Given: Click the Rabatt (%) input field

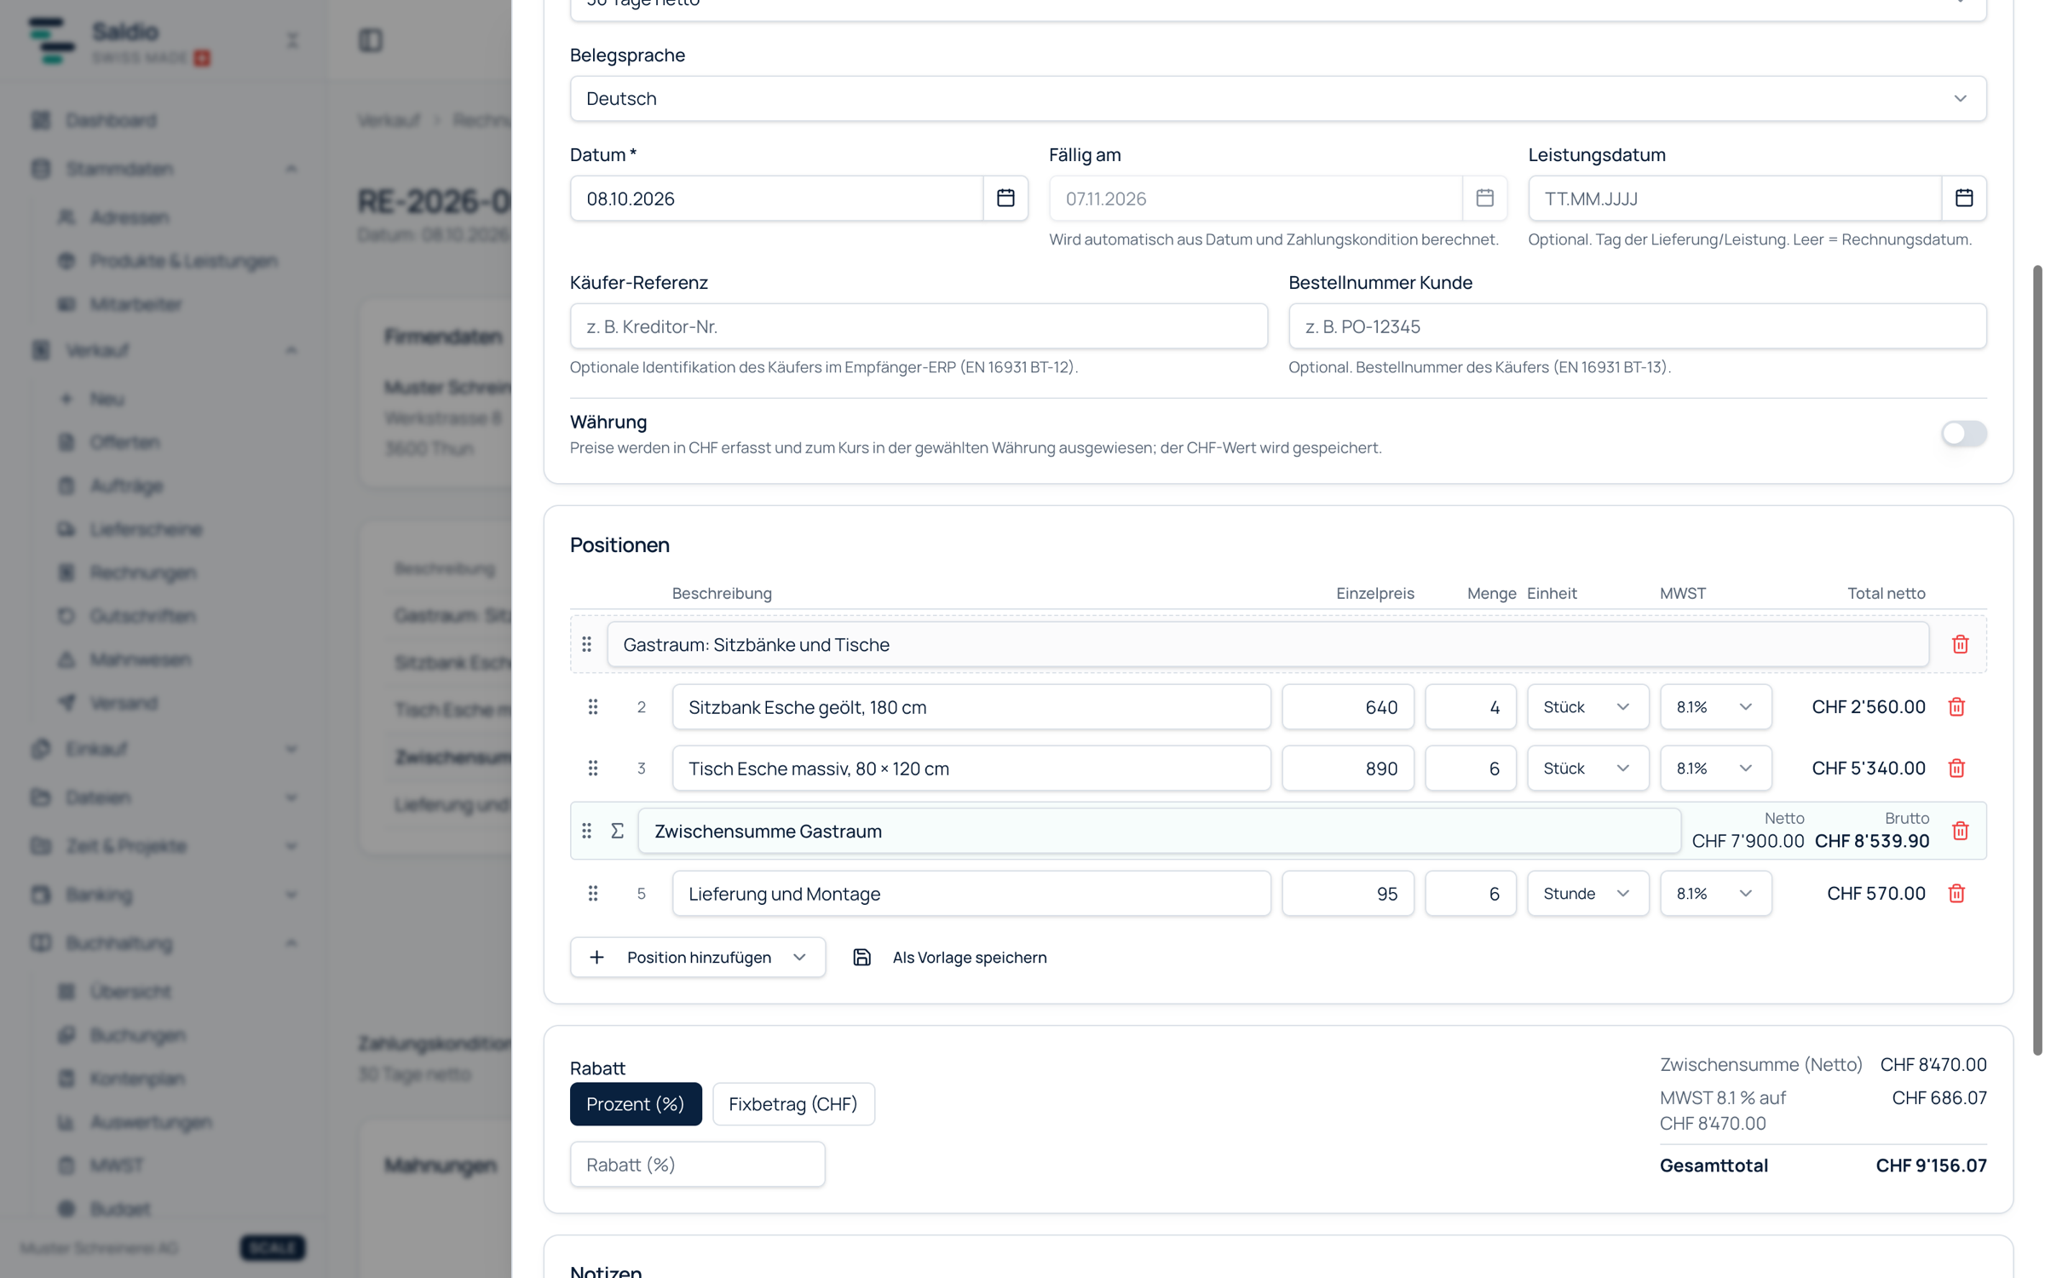Looking at the screenshot, I should coord(697,1165).
